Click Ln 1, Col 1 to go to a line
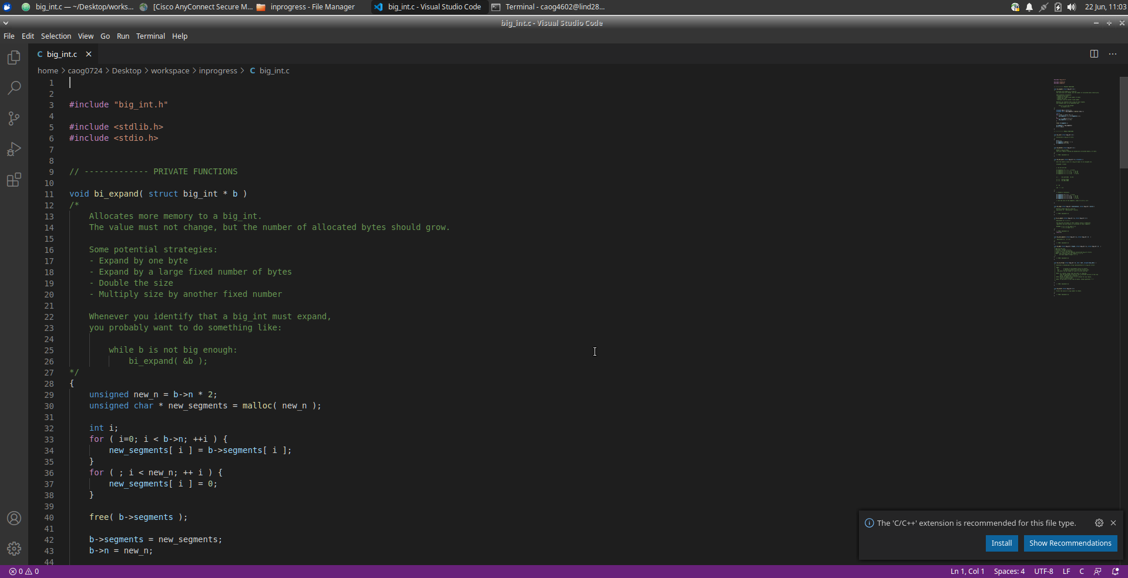The image size is (1128, 578). click(x=967, y=572)
